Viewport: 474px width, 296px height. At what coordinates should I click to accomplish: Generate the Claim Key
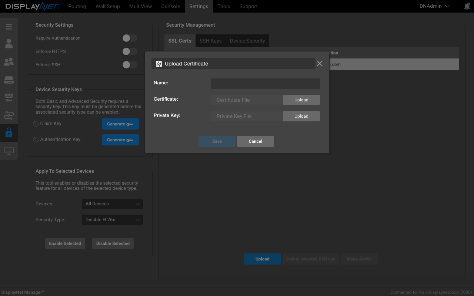click(120, 124)
